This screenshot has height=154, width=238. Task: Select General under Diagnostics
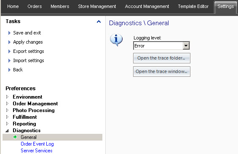[52, 137]
